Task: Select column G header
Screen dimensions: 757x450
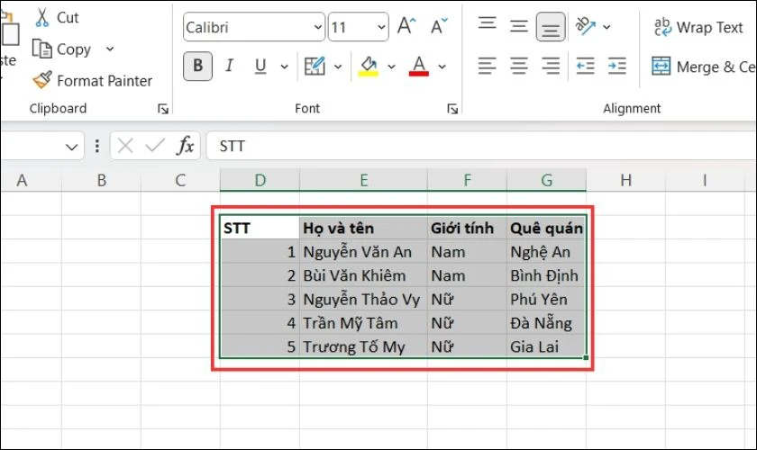Action: coord(546,180)
